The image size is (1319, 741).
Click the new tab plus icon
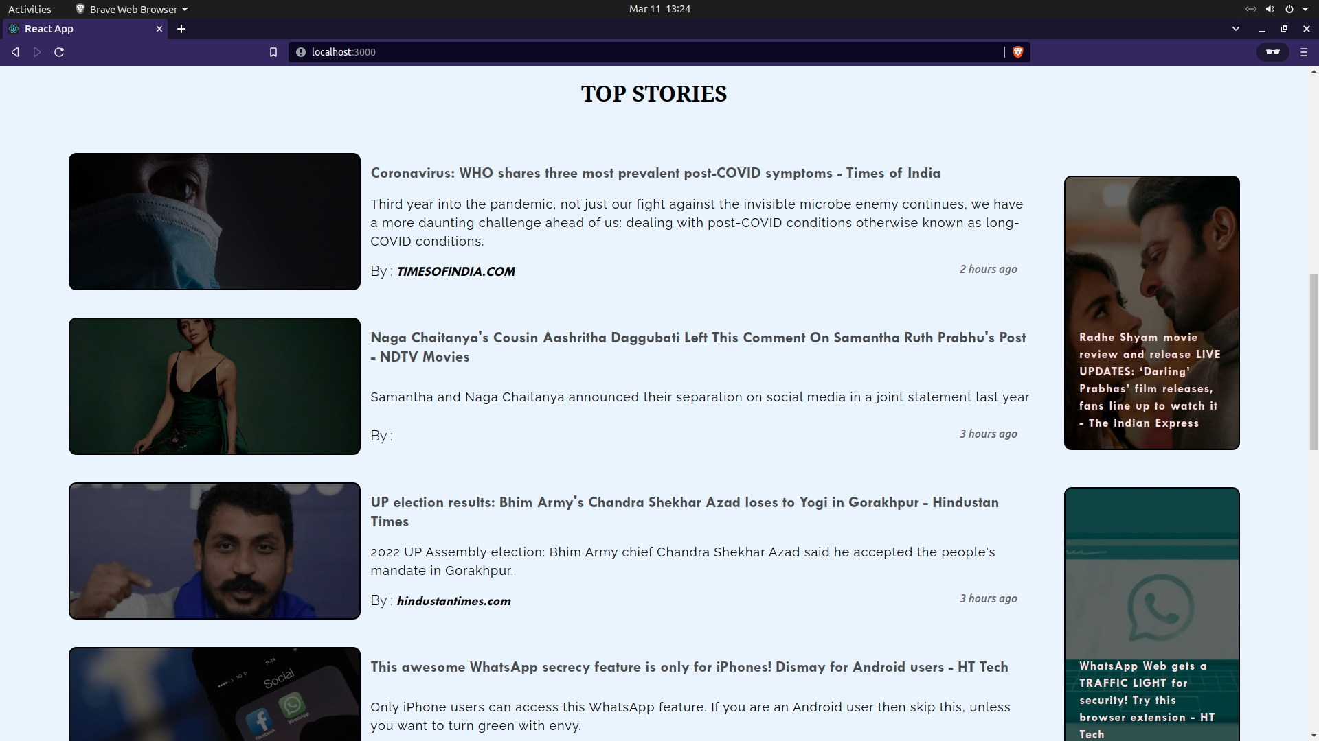(x=181, y=29)
